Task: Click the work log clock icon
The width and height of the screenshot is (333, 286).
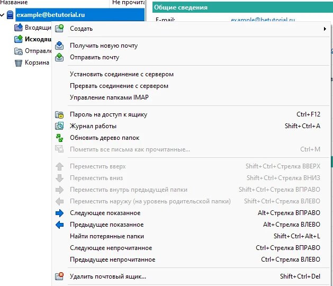Action: [59, 126]
